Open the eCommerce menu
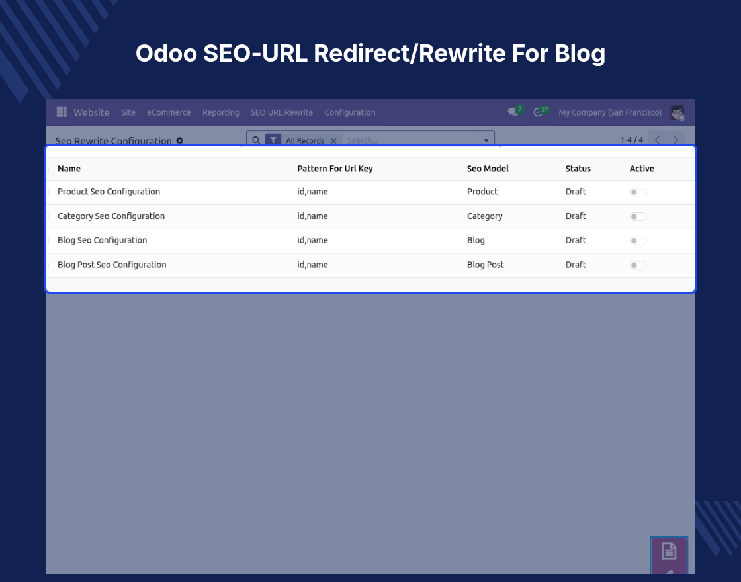Screen dimensions: 741x582 169,112
